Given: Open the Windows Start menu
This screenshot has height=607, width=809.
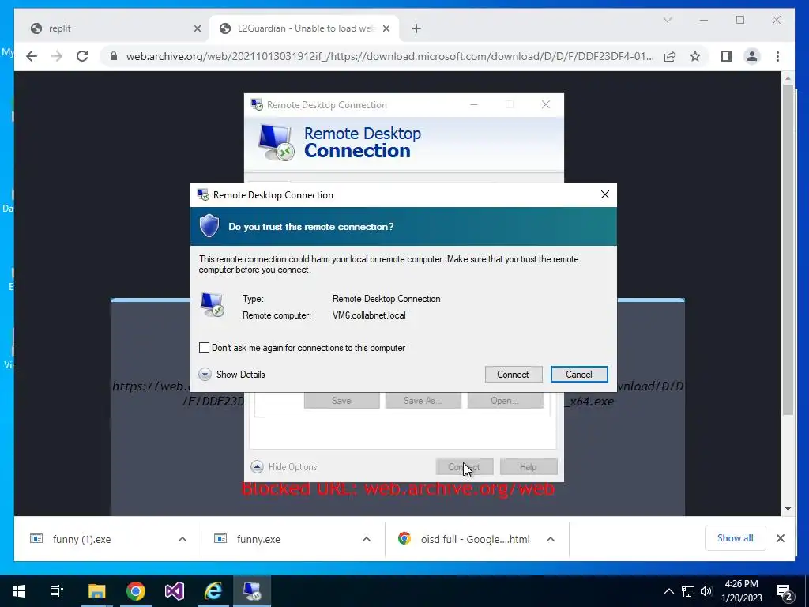Looking at the screenshot, I should tap(19, 591).
